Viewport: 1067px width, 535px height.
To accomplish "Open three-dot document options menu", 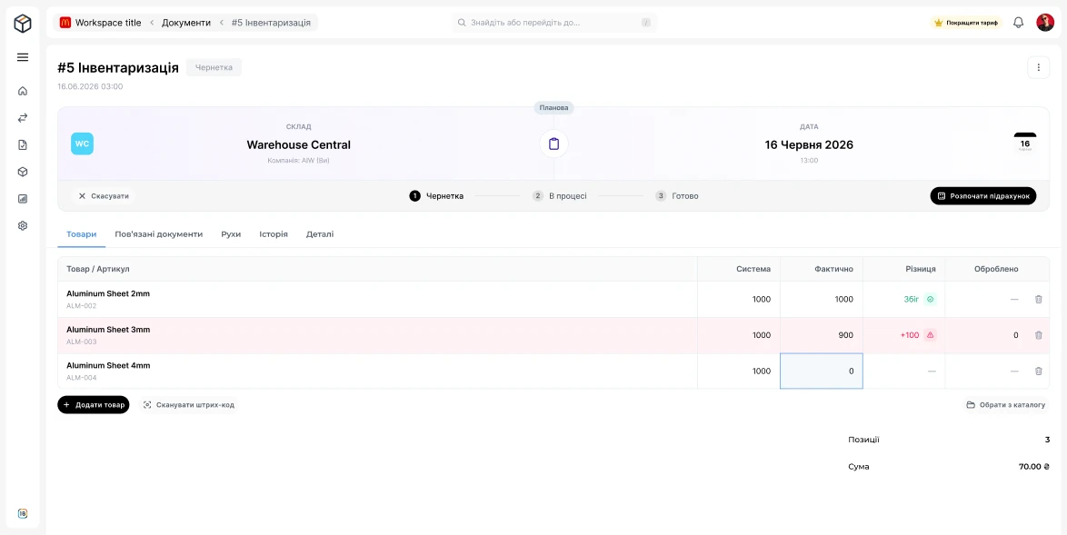I will 1038,67.
